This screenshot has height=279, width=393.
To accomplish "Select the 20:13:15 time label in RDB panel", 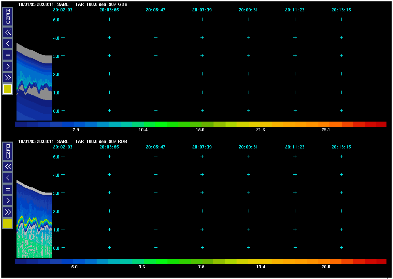I will tap(341, 147).
